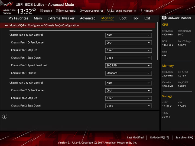Viewport: 195px width, 146px height.
Task: Select Chassis Fan 2 Q-Fan Source label
Action: [27, 90]
